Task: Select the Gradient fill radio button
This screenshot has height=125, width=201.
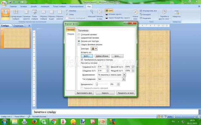Action: click(x=79, y=38)
